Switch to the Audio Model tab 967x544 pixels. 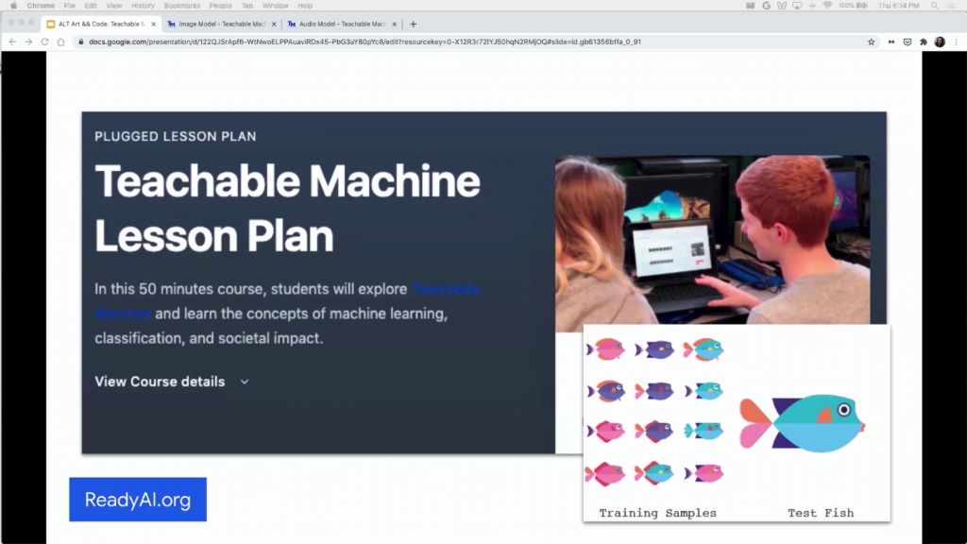(341, 24)
